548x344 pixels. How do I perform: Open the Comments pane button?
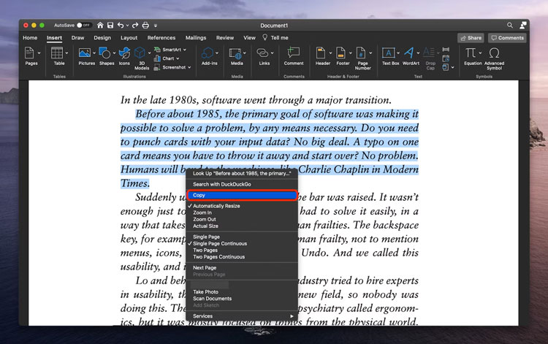point(507,38)
